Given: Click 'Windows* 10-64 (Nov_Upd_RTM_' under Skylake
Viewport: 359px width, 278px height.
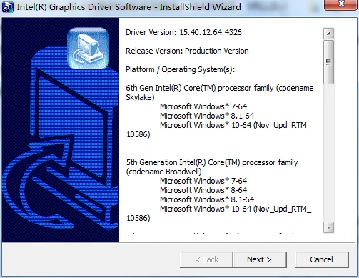Looking at the screenshot, I should [x=253, y=125].
